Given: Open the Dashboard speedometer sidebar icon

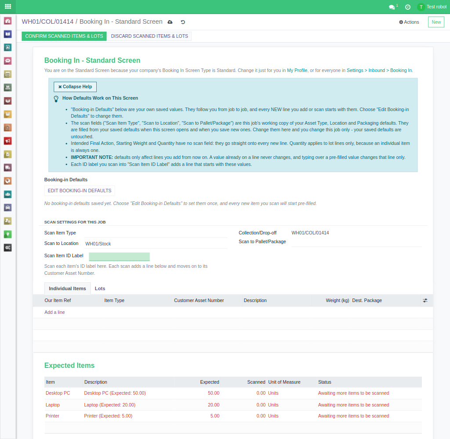Looking at the screenshot, I should [x=8, y=21].
